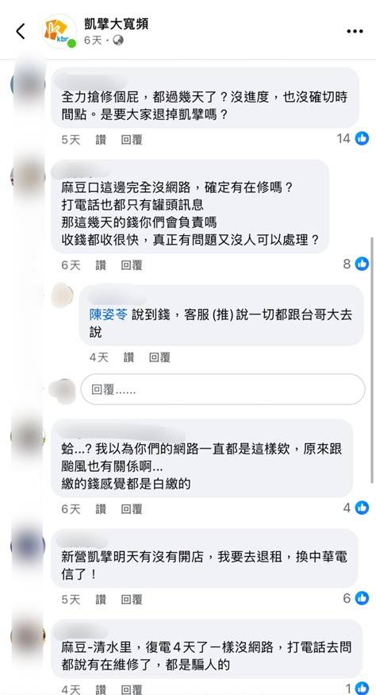Reply to the 陳姿苓 mention comment
Image resolution: width=376 pixels, height=695 pixels.
[x=159, y=357]
